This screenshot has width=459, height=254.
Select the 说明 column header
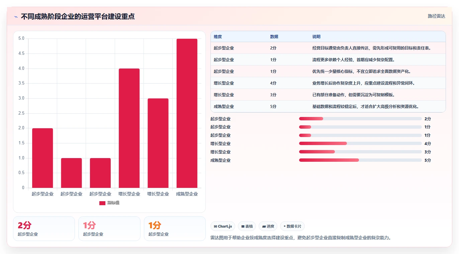pos(316,37)
